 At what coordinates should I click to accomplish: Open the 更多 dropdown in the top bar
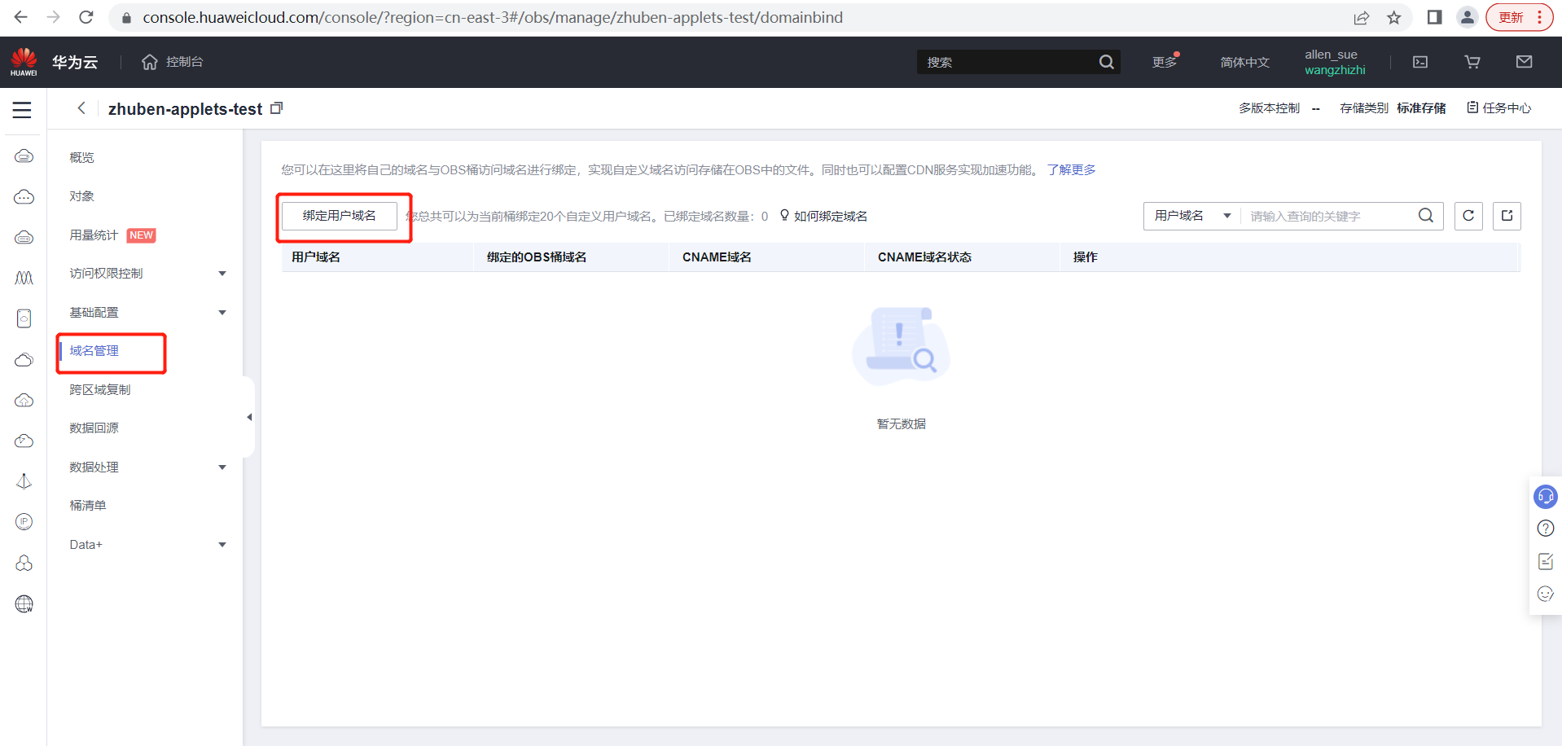1165,62
